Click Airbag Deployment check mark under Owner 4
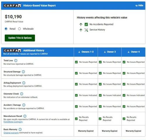 pos(124,84)
